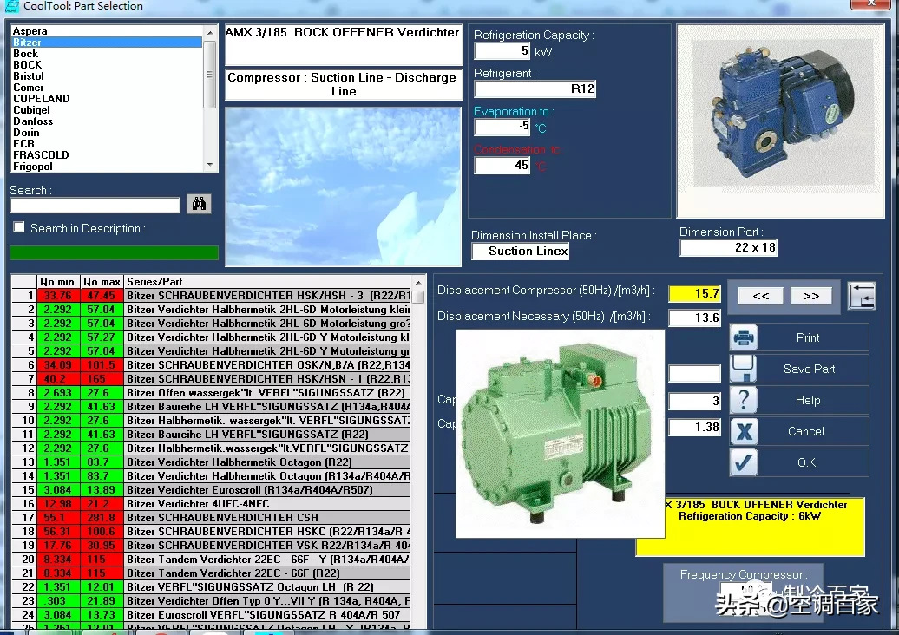Click the Evaporation temperature field

coord(502,127)
